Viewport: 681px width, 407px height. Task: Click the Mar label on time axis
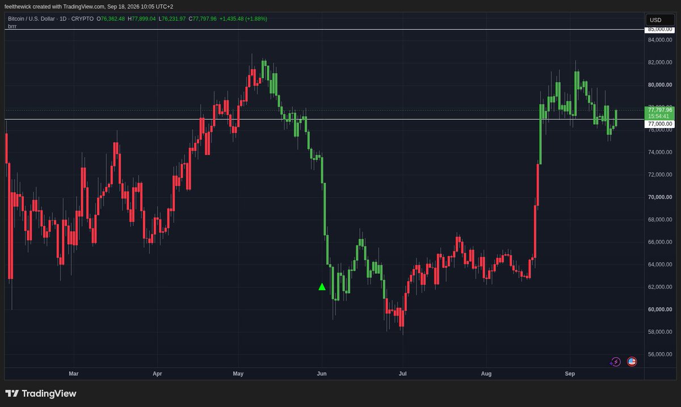tap(73, 374)
